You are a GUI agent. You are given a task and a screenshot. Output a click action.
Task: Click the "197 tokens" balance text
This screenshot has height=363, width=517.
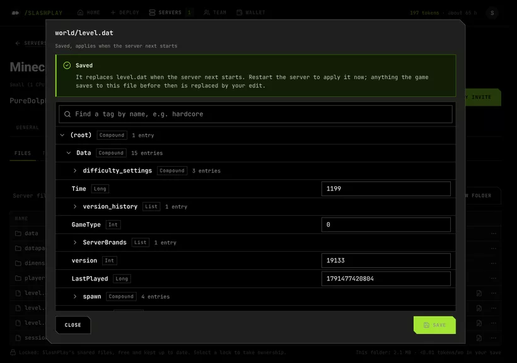click(x=424, y=13)
